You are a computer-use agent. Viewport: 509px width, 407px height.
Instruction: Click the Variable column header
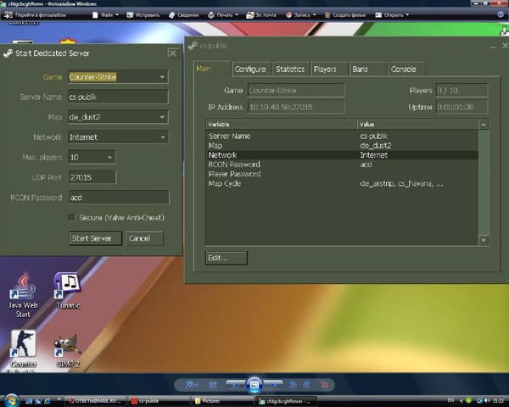coord(281,125)
